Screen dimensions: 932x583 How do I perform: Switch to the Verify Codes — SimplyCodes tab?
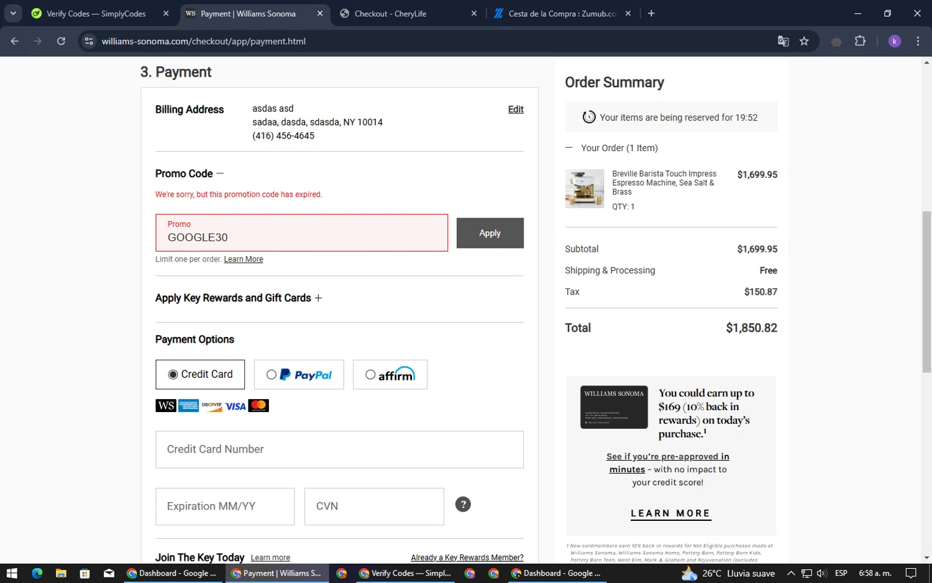(x=96, y=14)
